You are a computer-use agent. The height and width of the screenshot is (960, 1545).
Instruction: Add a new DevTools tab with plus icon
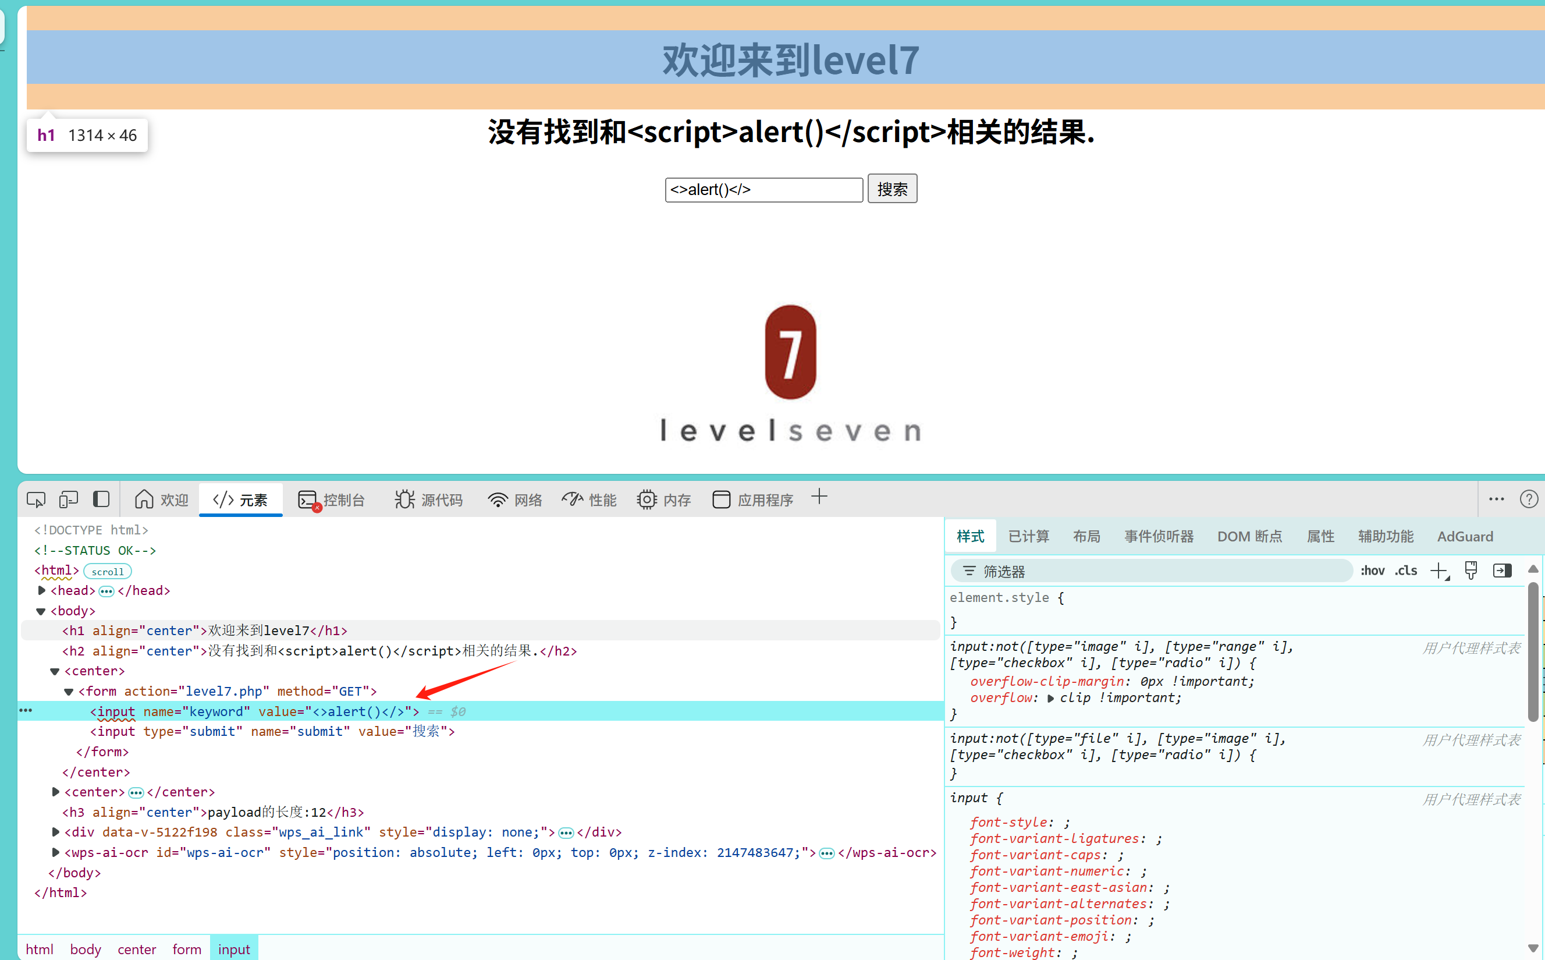tap(819, 497)
